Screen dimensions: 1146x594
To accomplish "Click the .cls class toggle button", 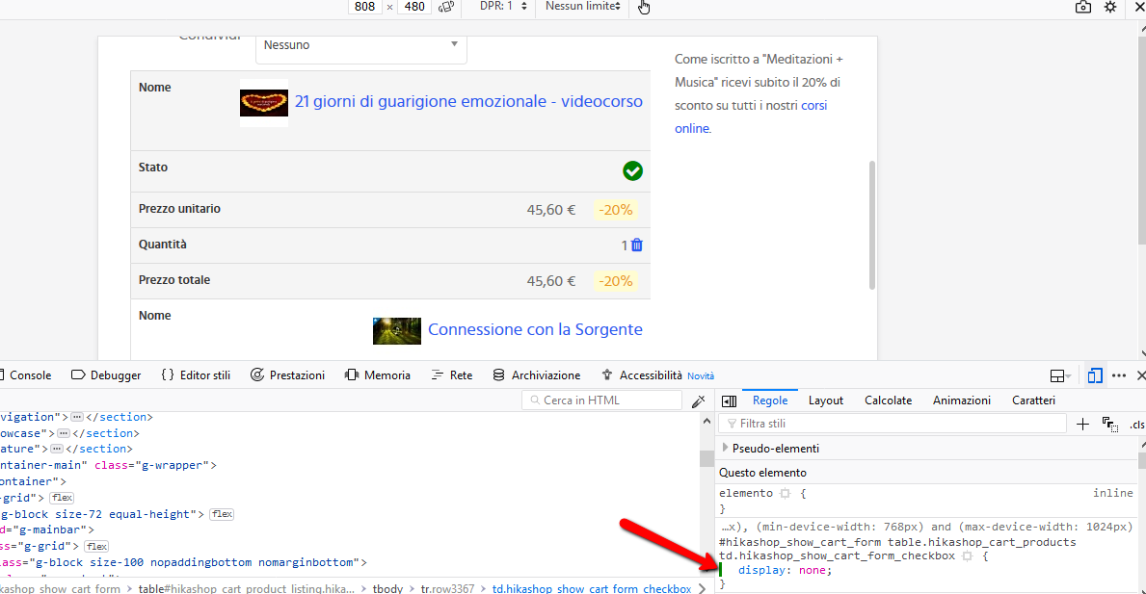I will (x=1136, y=425).
